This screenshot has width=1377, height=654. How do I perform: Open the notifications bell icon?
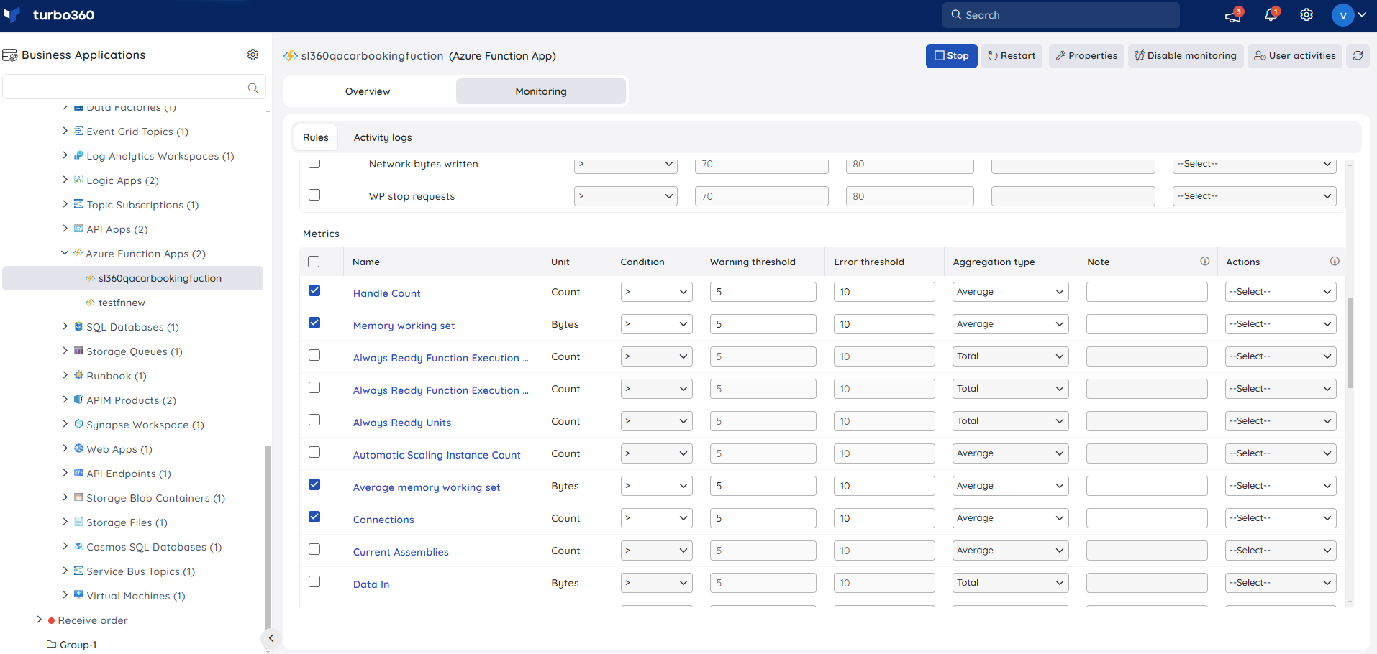point(1271,15)
